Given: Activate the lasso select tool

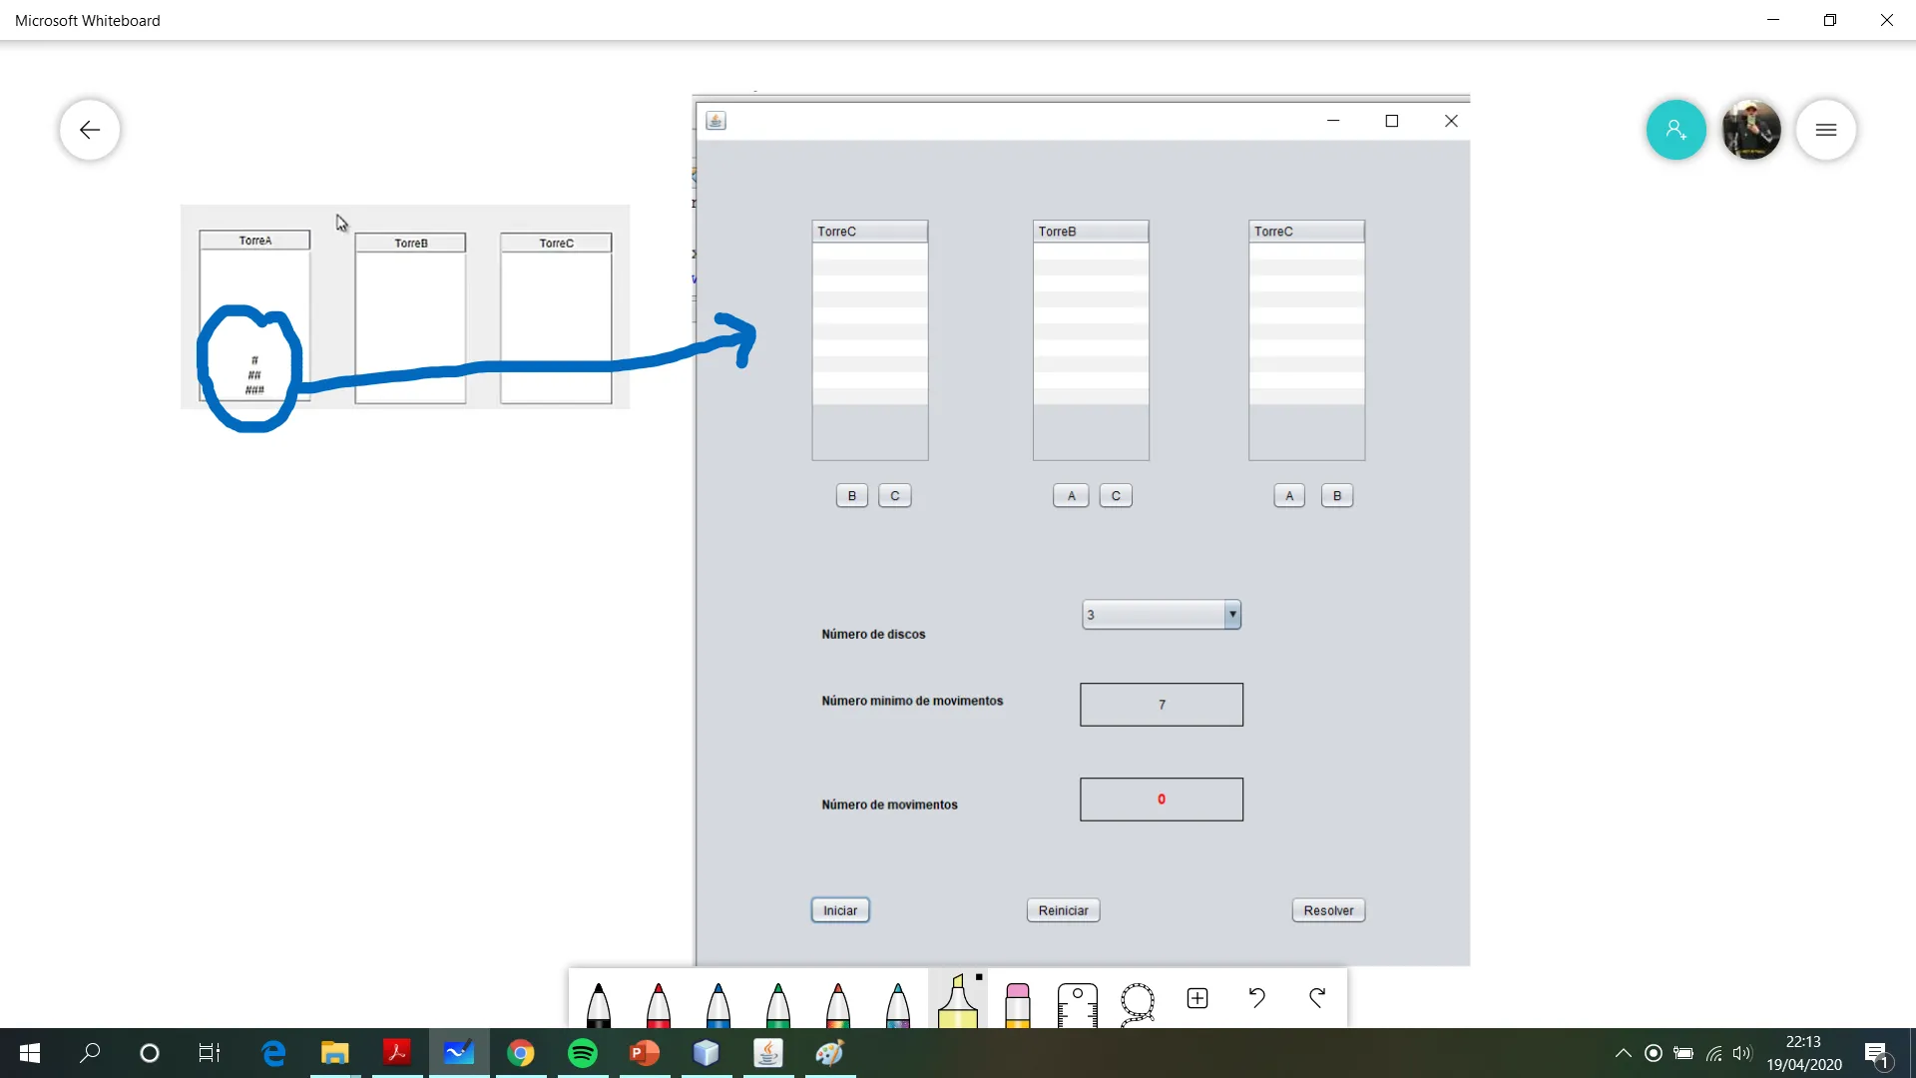Looking at the screenshot, I should click(x=1138, y=1002).
